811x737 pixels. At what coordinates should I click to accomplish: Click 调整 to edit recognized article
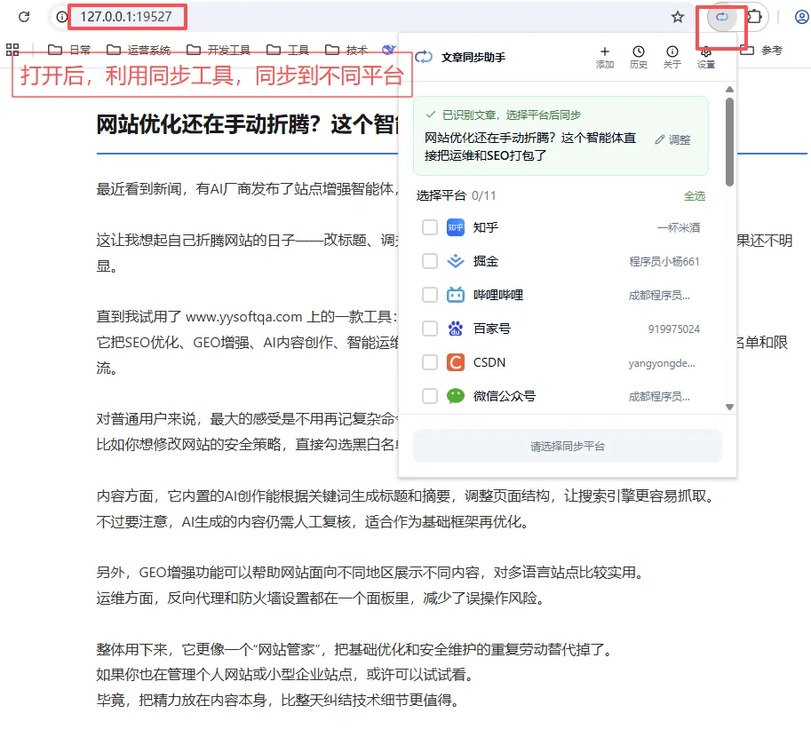point(672,139)
